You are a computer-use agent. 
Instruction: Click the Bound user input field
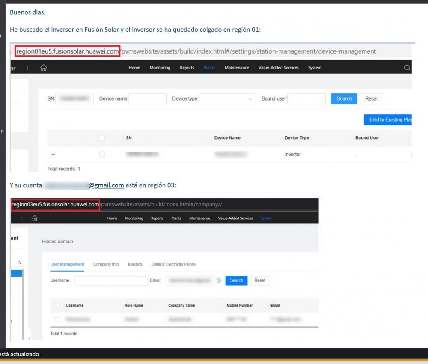coord(306,99)
